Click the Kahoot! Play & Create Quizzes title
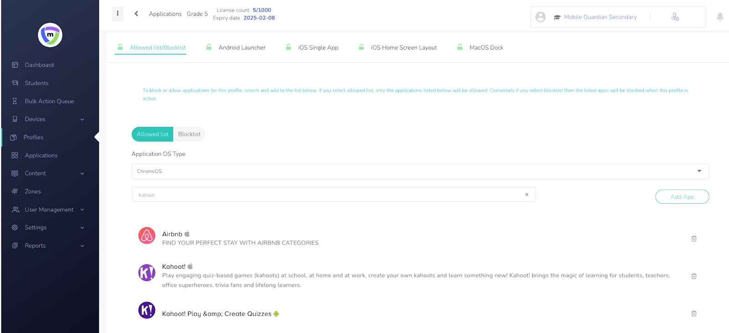Screen dimensions: 729x333 217,314
